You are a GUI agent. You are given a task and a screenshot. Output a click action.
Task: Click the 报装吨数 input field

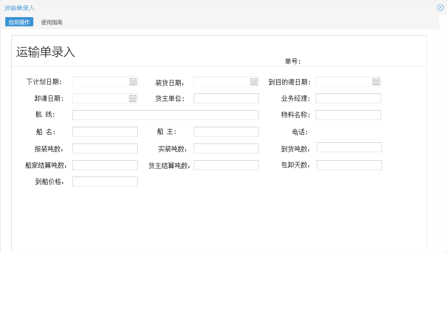105,148
